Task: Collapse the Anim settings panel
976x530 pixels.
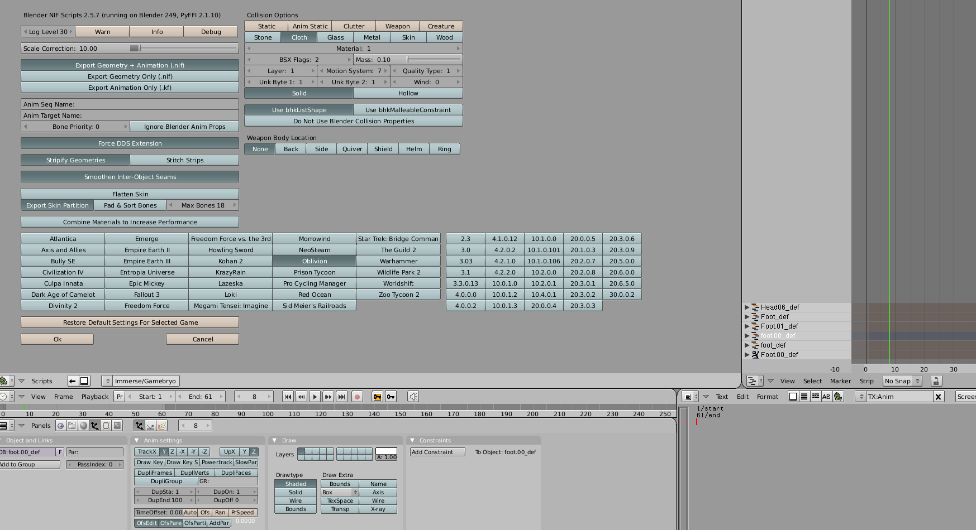Action: [x=137, y=441]
